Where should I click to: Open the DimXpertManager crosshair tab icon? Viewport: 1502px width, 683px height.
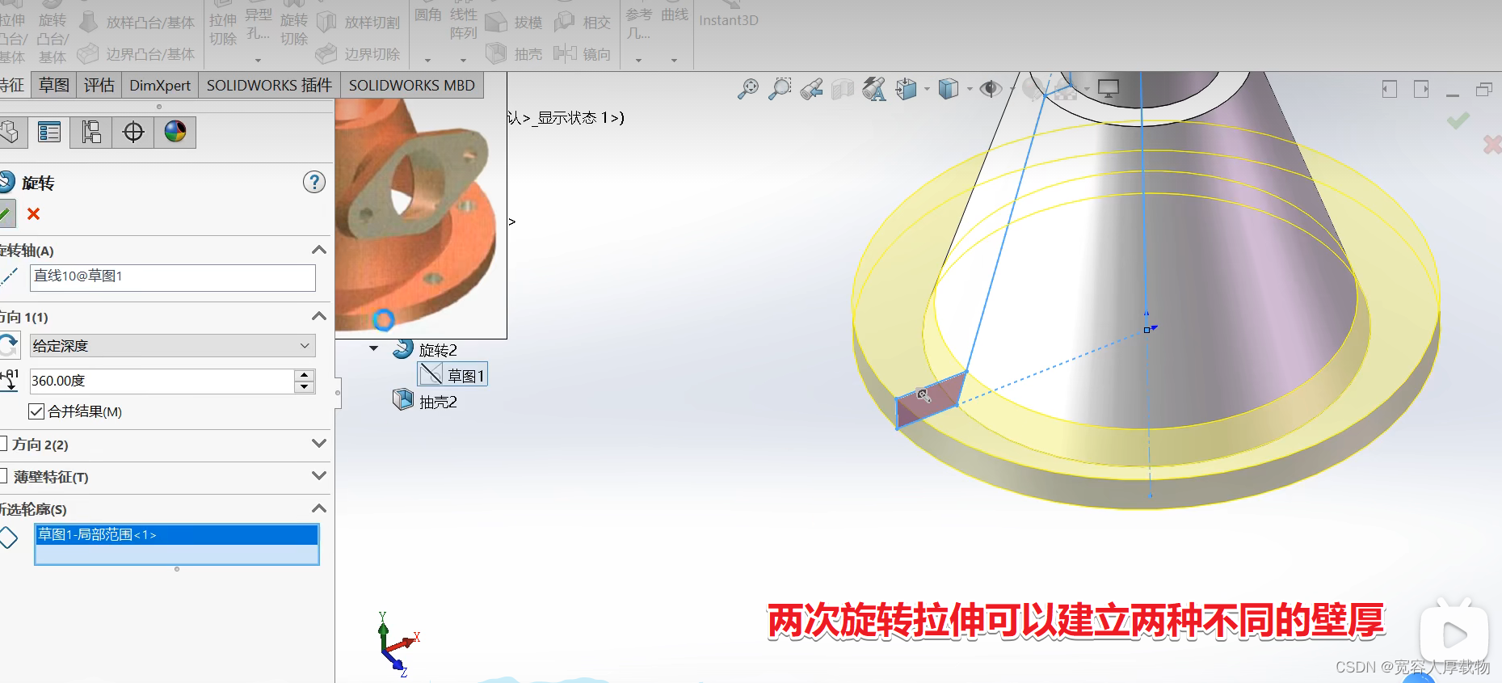[133, 132]
